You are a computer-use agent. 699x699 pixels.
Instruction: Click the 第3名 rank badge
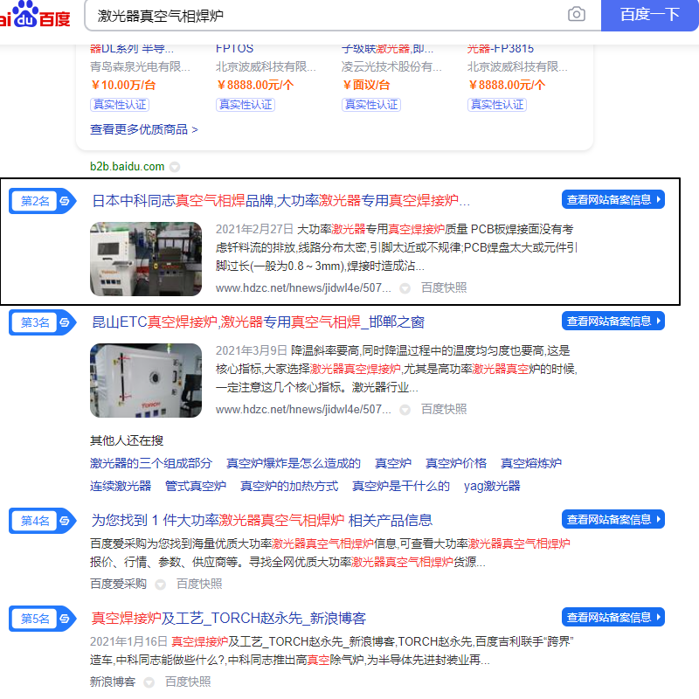[43, 322]
